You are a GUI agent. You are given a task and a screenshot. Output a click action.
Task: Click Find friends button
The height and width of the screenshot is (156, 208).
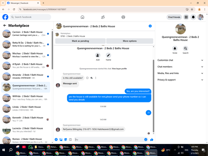tap(174, 17)
